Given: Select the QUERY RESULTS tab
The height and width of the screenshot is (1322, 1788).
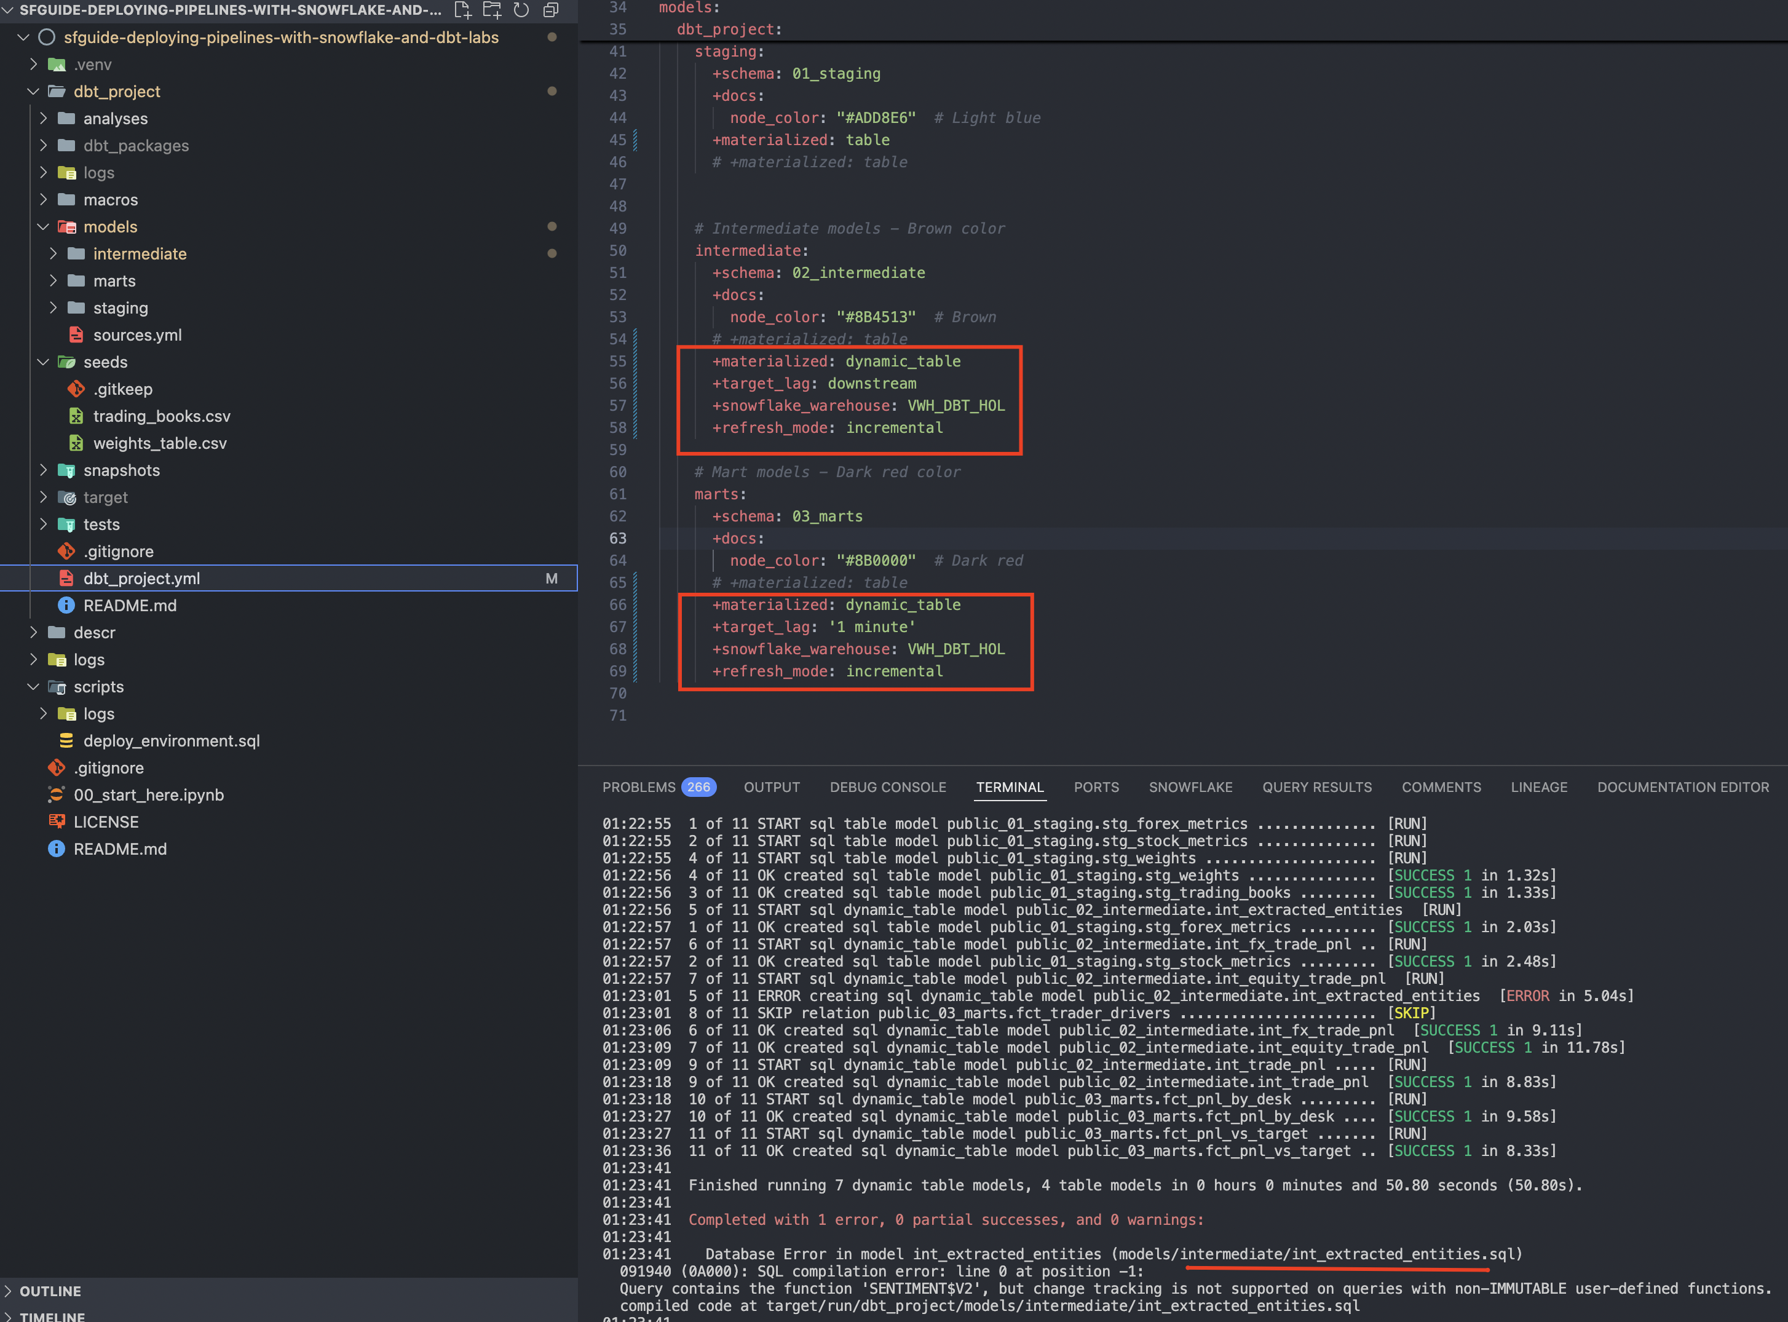Looking at the screenshot, I should click(1316, 788).
